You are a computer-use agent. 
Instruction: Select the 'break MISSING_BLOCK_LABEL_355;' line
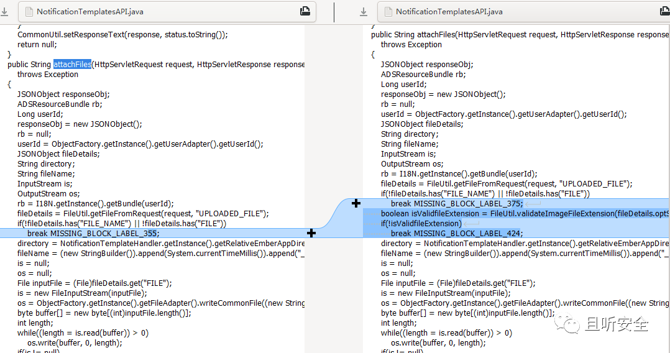click(x=93, y=233)
